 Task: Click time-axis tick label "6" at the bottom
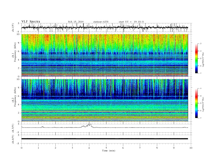[123, 148]
